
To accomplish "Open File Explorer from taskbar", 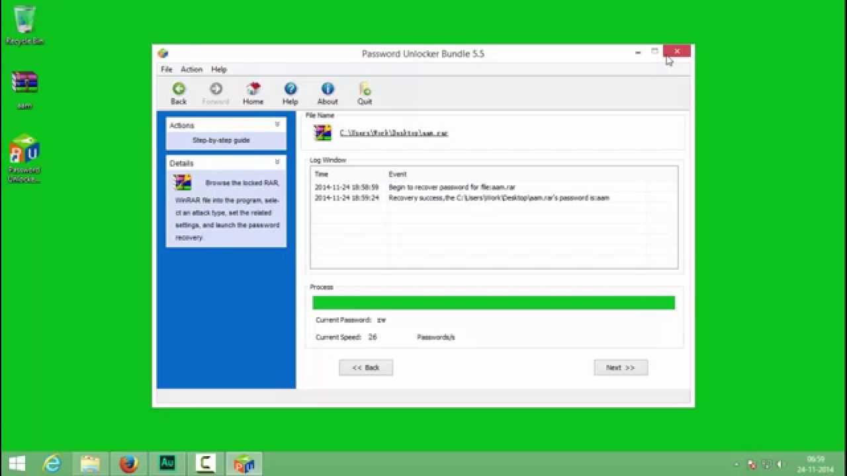I will 90,463.
